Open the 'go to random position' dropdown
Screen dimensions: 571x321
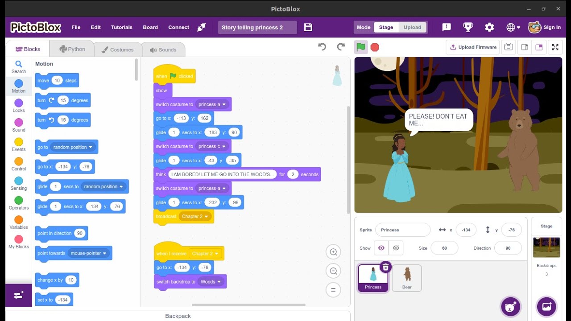pos(73,147)
